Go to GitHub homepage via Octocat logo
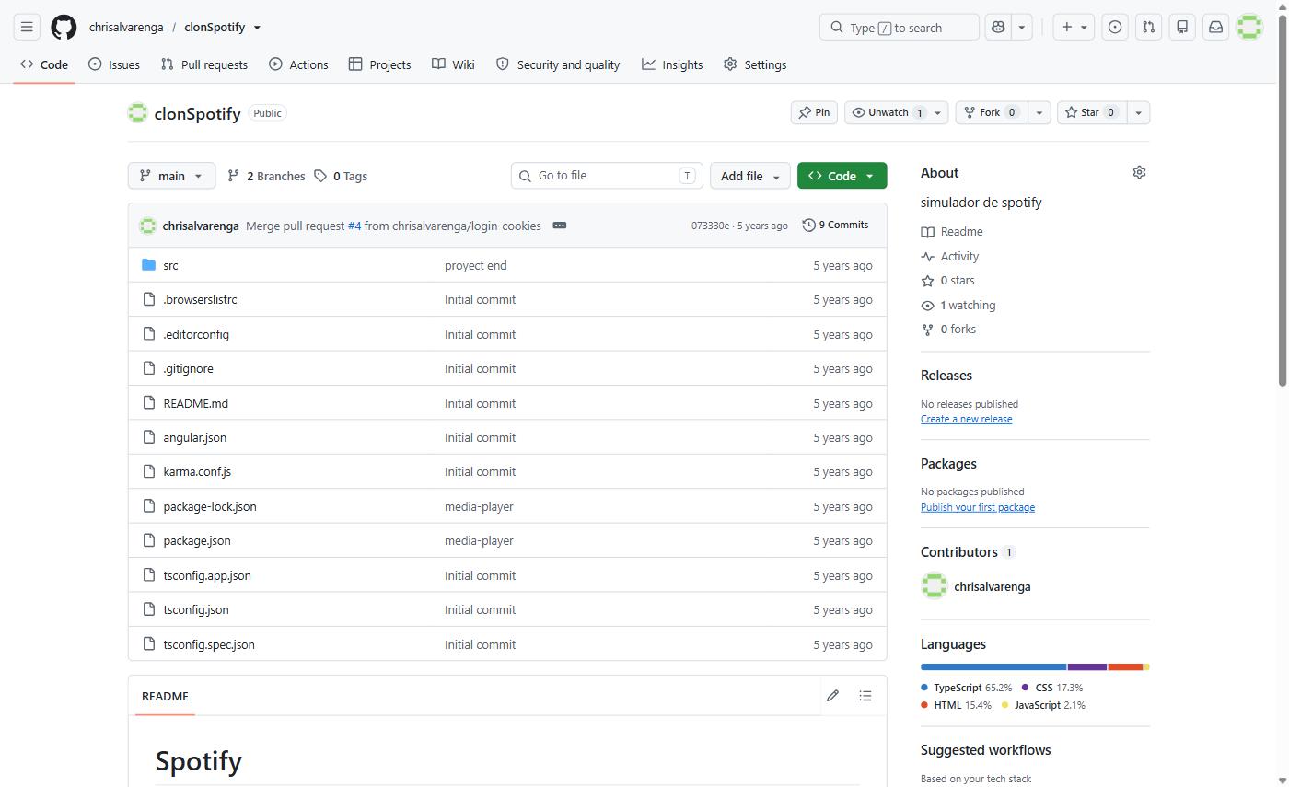The width and height of the screenshot is (1289, 787). [64, 27]
